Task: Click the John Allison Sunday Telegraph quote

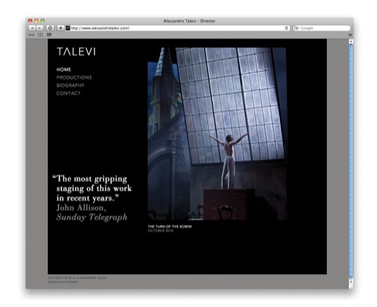Action: 92,198
